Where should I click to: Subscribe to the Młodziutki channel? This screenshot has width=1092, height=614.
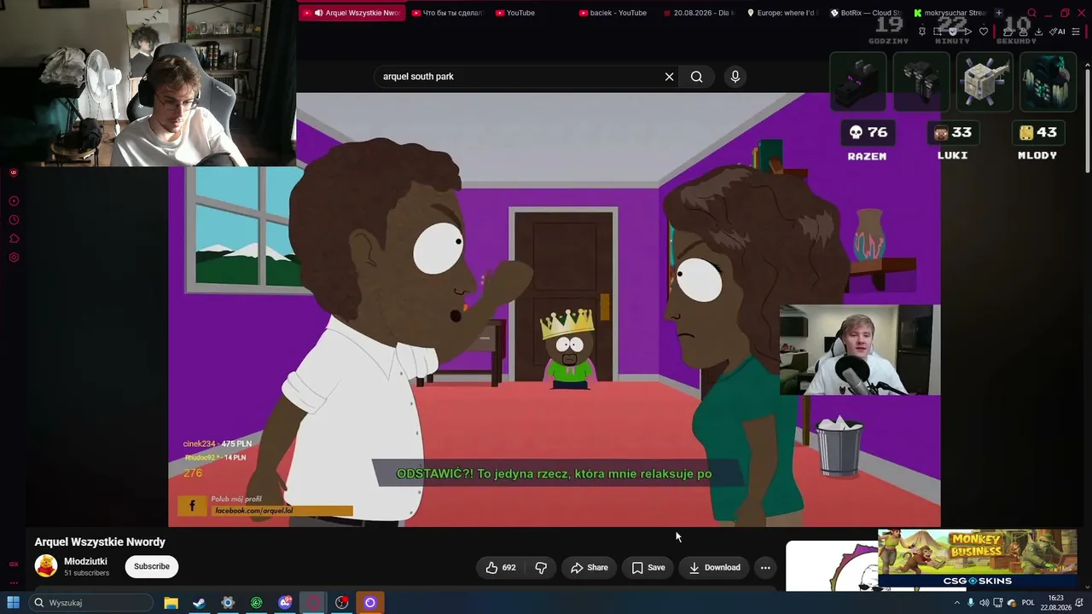coord(152,566)
